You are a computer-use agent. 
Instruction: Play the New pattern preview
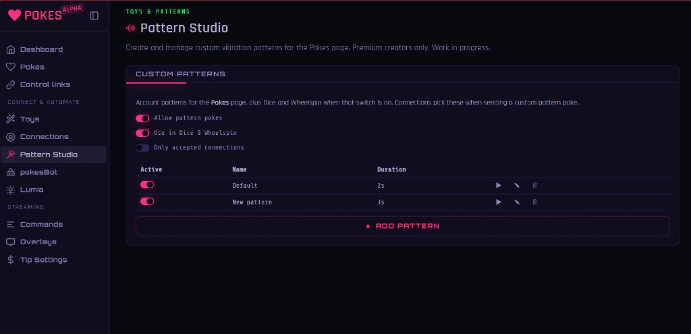pos(499,202)
